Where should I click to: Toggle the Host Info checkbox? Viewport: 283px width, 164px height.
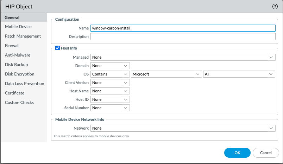pyautogui.click(x=58, y=48)
